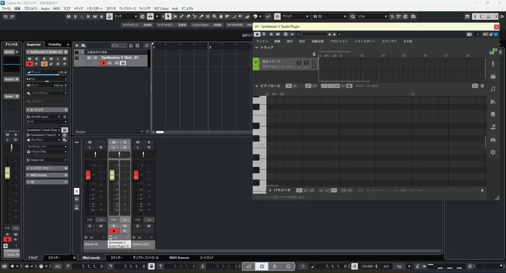506x273 pixels.
Task: Open the Library icon panel in Synthesizer V
Action: (x=493, y=102)
